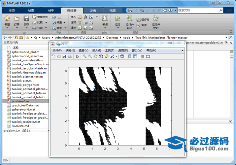
Task: Switch to the APP tab
Action: point(51,11)
